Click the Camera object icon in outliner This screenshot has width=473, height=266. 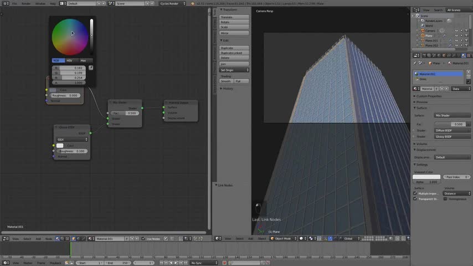point(423,31)
